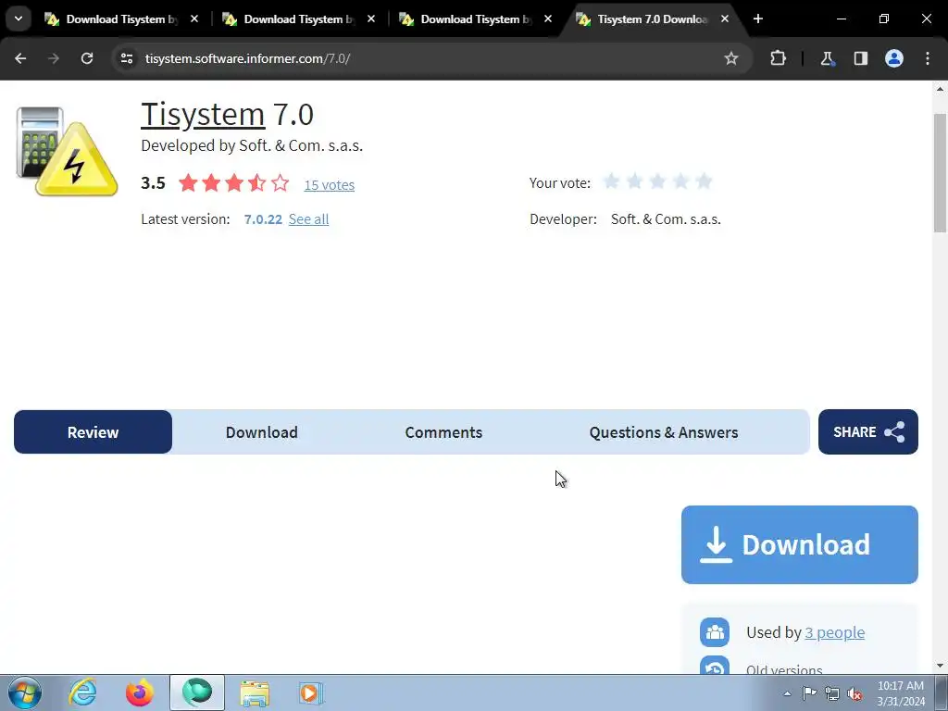Image resolution: width=948 pixels, height=711 pixels.
Task: Open the Chrome three-dot menu
Action: click(928, 58)
